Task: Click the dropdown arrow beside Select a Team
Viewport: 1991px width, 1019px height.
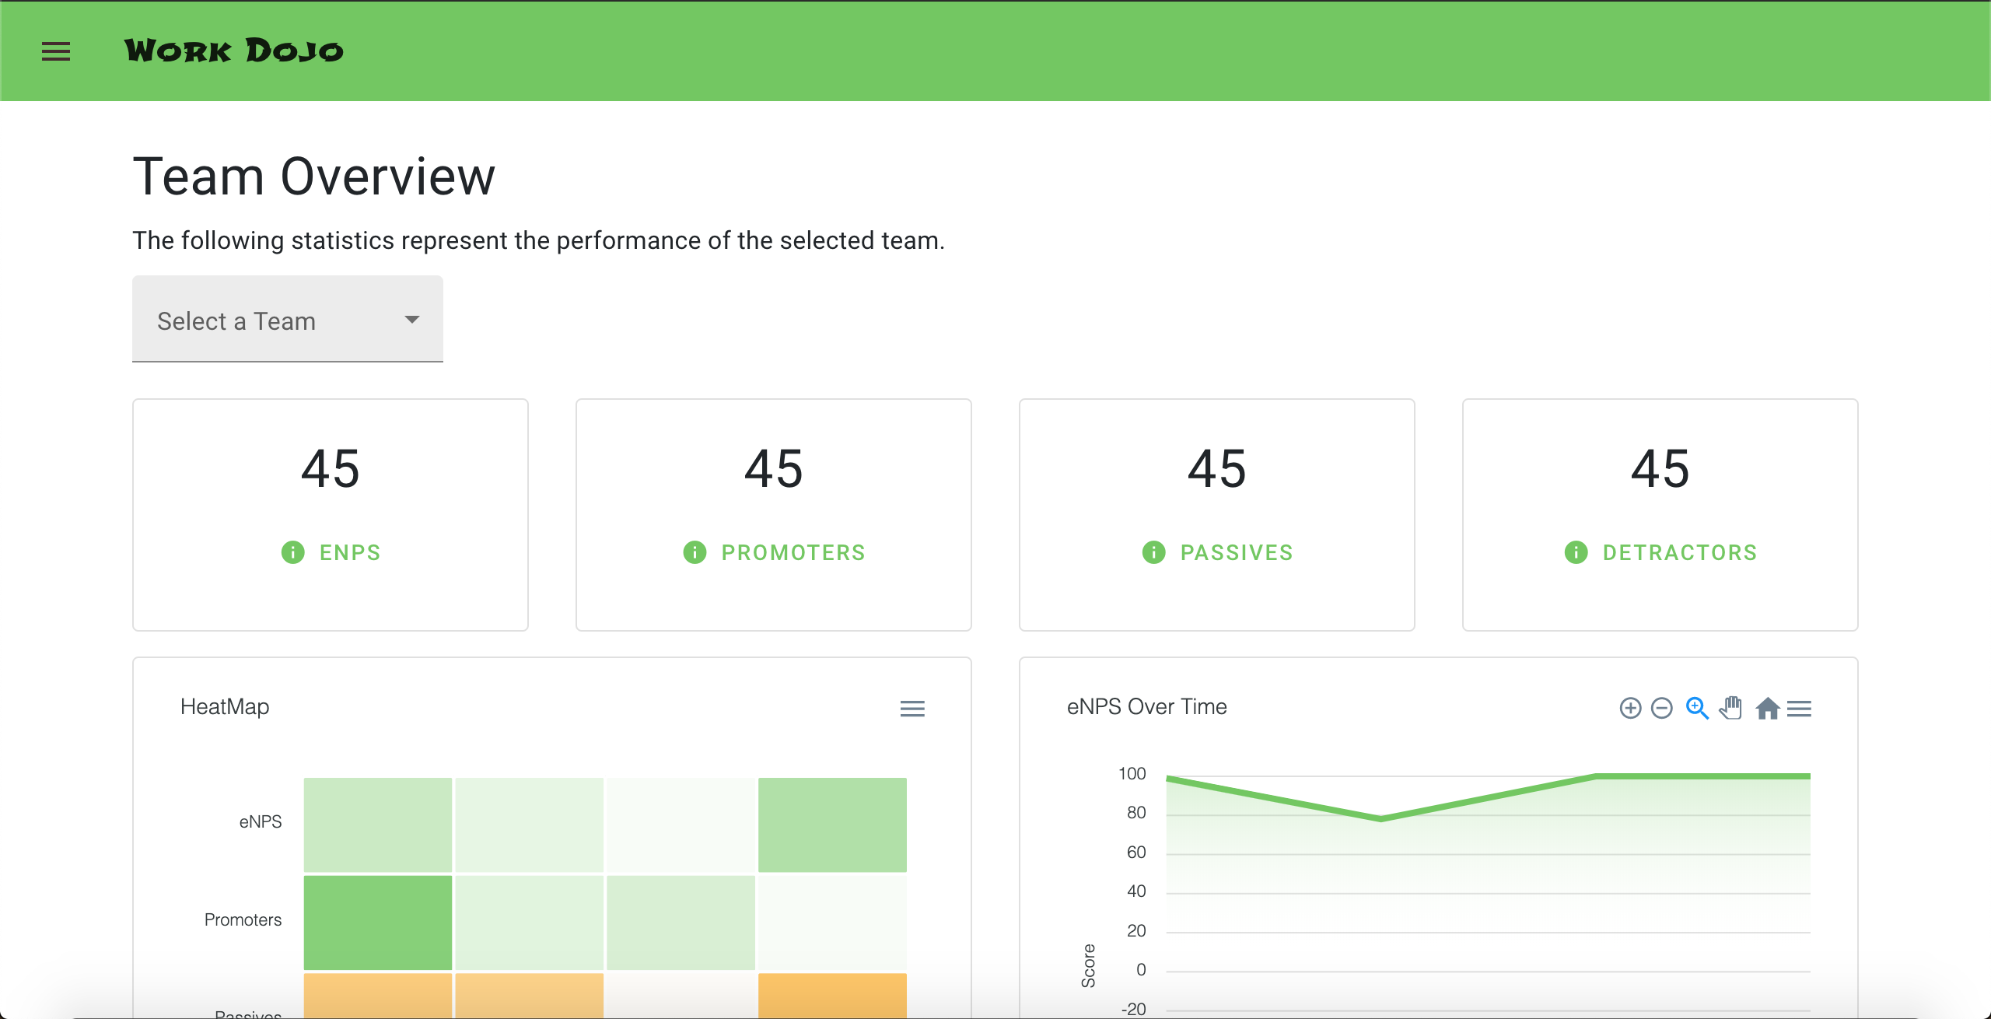Action: point(412,320)
